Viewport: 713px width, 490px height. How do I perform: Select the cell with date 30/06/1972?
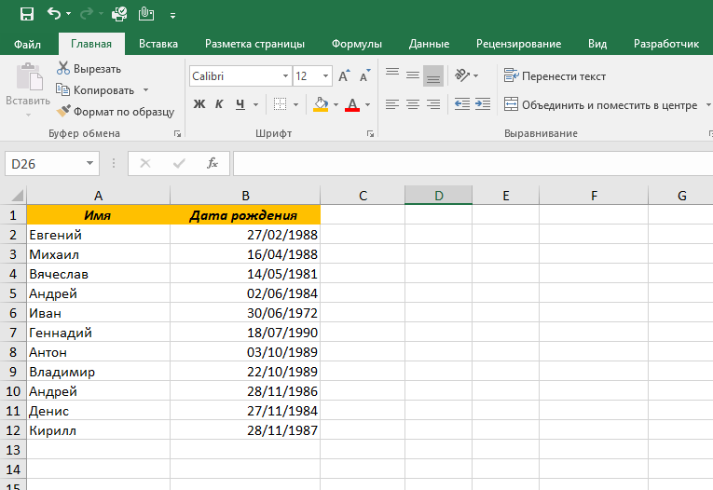click(x=245, y=313)
